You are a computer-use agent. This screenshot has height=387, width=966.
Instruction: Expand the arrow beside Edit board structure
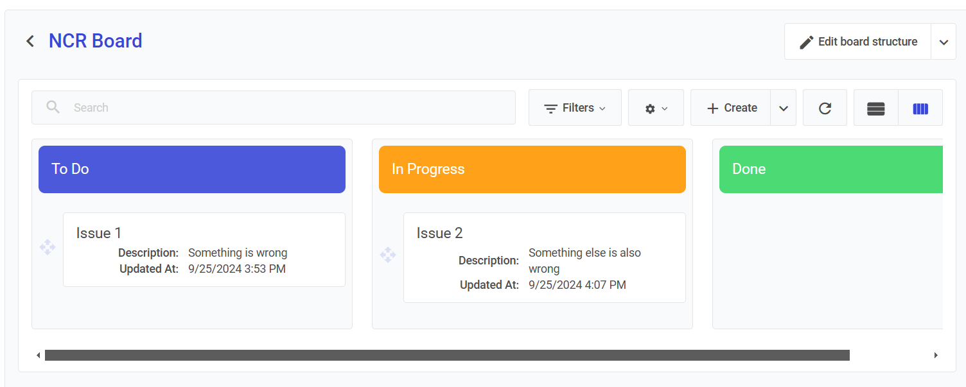943,42
